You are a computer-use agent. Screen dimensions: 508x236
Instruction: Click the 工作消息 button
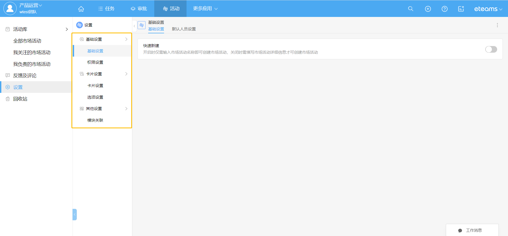[472, 230]
